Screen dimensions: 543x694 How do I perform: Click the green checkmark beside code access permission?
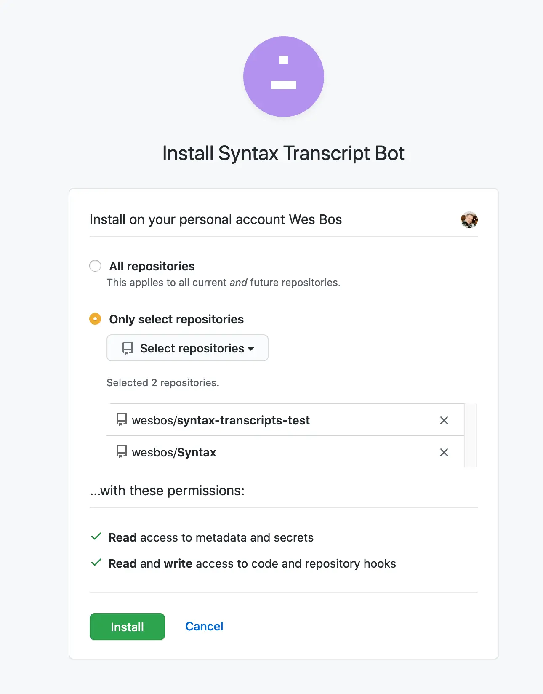pyautogui.click(x=96, y=563)
